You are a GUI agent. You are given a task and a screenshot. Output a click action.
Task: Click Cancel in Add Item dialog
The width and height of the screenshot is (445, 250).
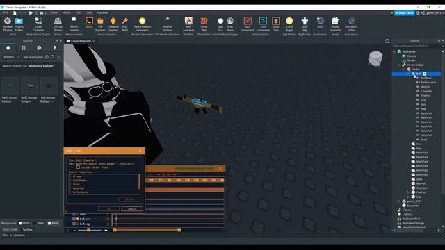pyautogui.click(x=131, y=208)
